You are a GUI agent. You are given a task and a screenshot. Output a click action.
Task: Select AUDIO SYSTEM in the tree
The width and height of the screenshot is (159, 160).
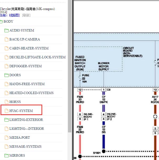point(22,30)
